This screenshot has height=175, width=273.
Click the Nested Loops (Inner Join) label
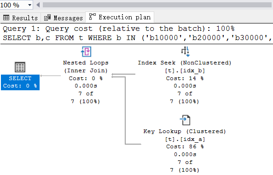click(x=86, y=66)
